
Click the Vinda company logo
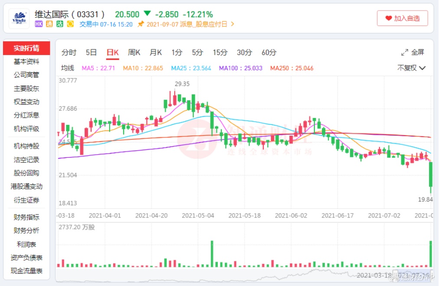(19, 18)
